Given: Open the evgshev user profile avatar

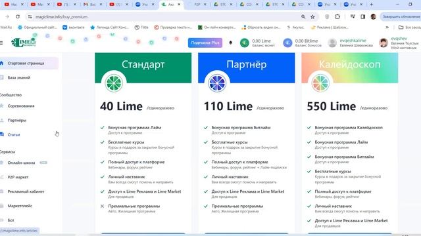Looking at the screenshot, I should (384, 43).
